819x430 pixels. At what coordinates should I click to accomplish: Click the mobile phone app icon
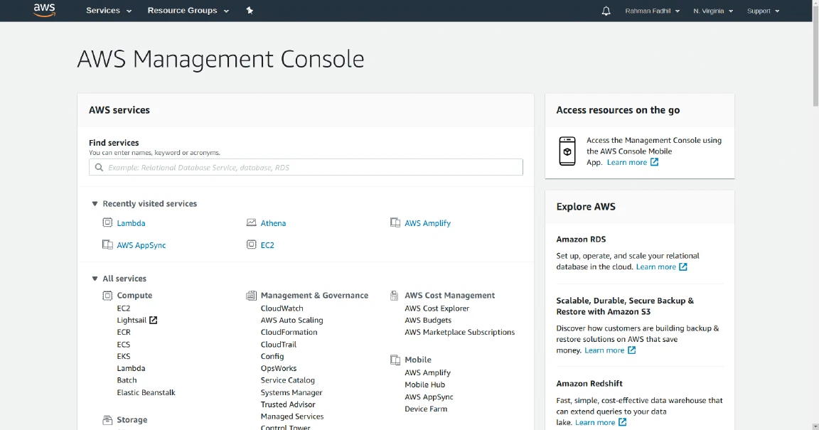[567, 151]
